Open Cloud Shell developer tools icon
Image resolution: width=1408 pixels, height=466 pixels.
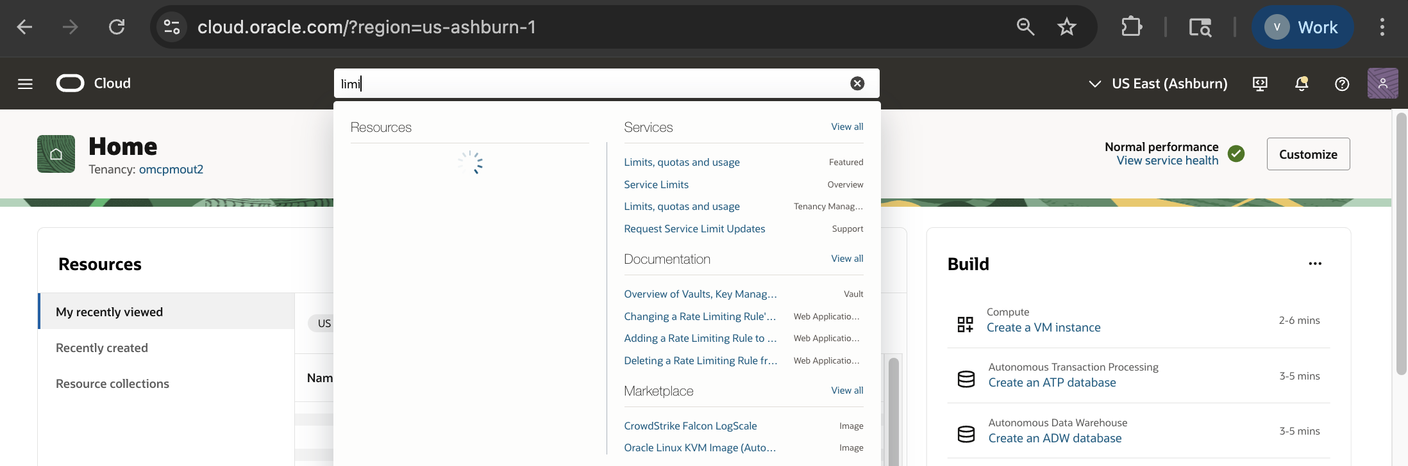click(x=1260, y=84)
